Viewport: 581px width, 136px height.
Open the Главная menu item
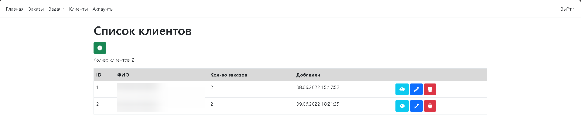15,9
